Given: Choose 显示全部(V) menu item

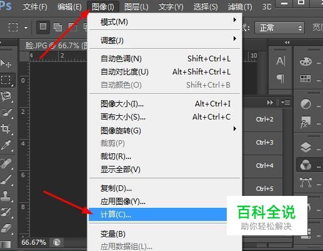Looking at the screenshot, I should (165, 170).
